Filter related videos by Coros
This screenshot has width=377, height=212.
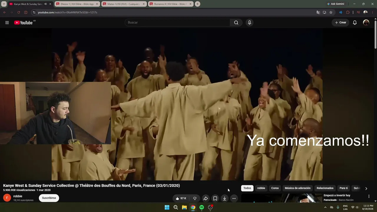click(275, 188)
